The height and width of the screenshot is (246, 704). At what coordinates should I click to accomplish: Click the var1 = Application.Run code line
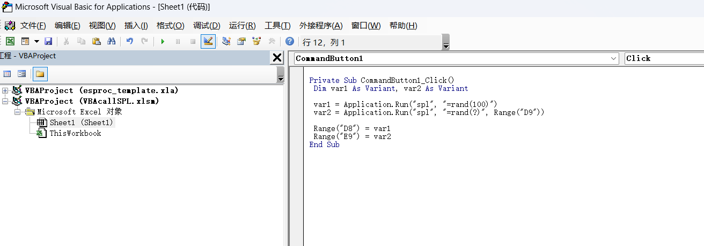pos(406,104)
